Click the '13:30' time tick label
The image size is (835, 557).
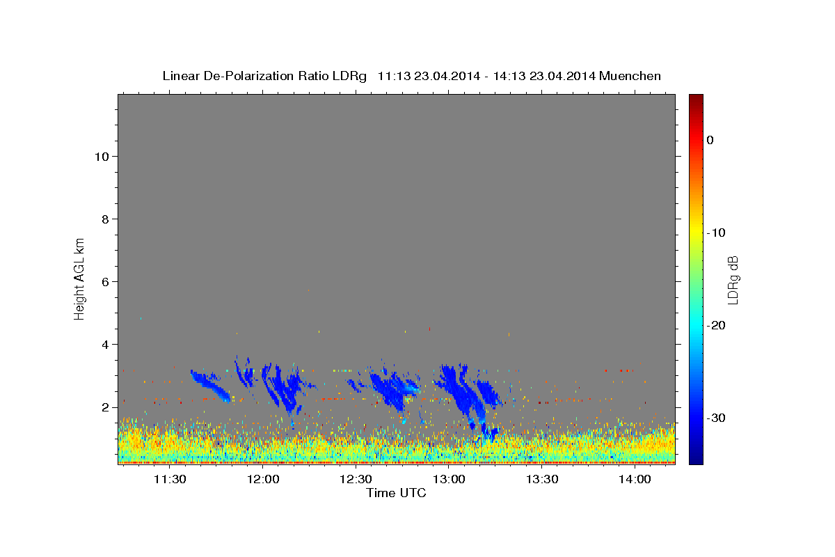541,479
